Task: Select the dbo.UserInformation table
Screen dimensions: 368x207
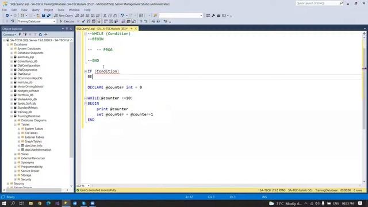Action: tap(38, 149)
